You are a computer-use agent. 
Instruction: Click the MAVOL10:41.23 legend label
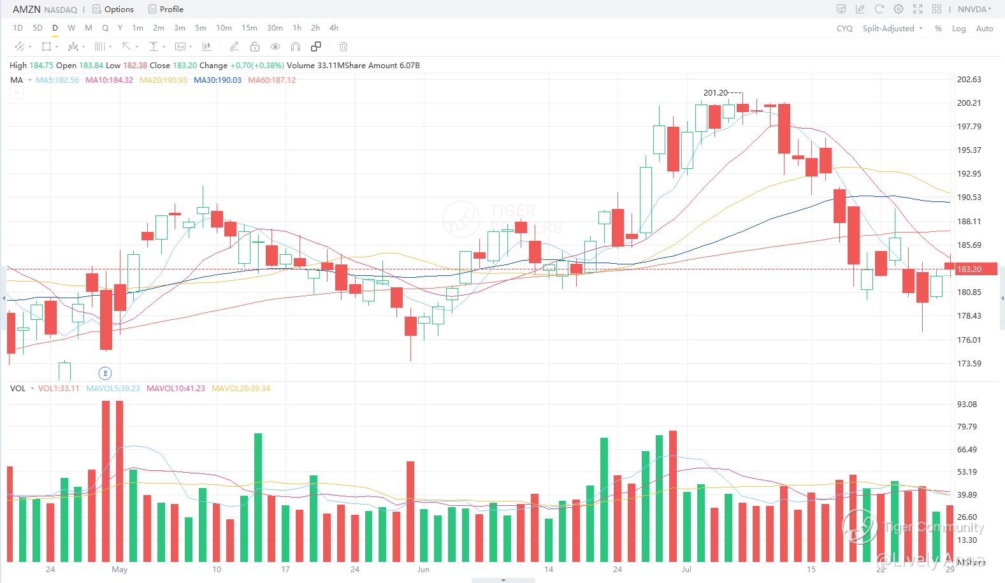pos(176,388)
